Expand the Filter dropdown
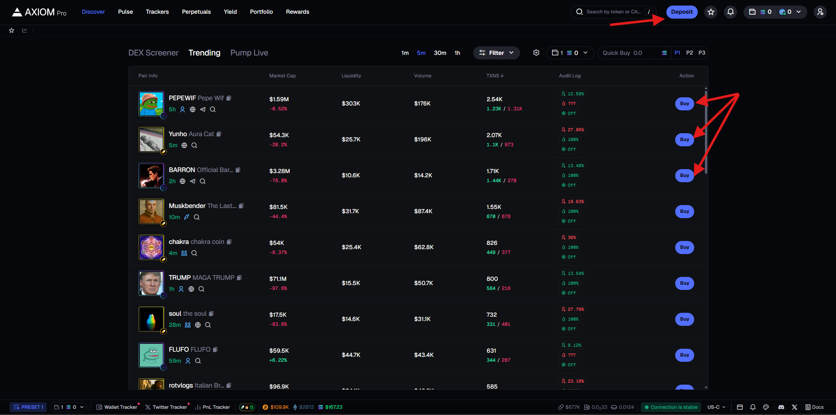The image size is (836, 415). pos(496,53)
